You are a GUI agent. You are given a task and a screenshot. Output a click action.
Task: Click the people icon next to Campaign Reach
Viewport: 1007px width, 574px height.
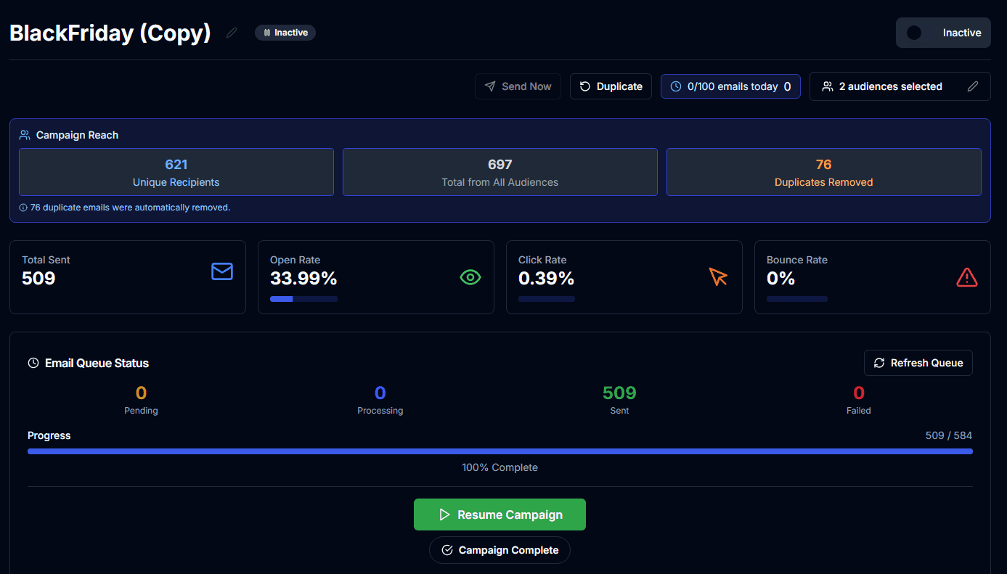25,135
